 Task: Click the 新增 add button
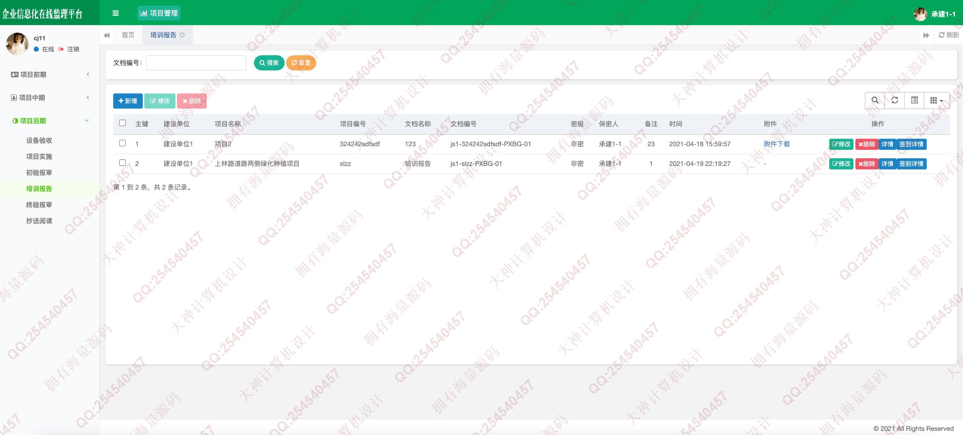click(128, 101)
